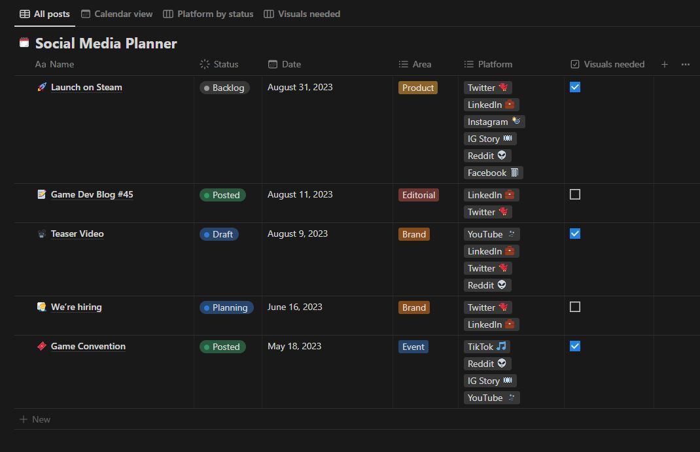
Task: Enable Visuals needed for Game Dev Blog #45
Action: pos(574,194)
